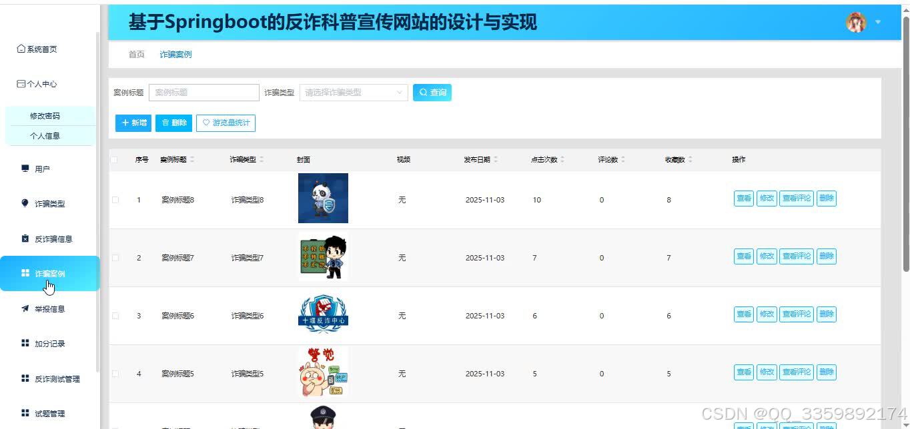Click 查看 for 案例标题7
The image size is (910, 429).
point(744,256)
